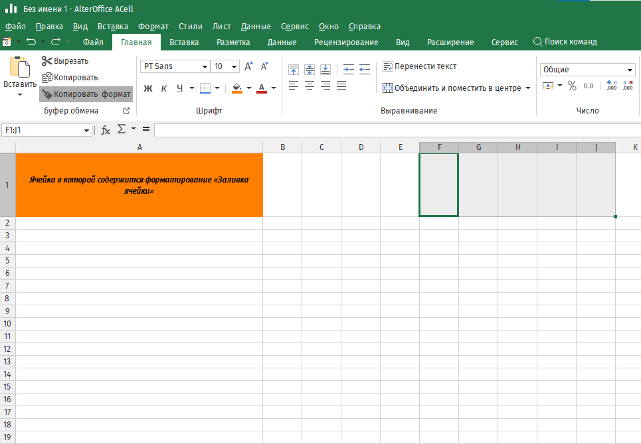641x444 pixels.
Task: Add decimal place icon
Action: (612, 86)
